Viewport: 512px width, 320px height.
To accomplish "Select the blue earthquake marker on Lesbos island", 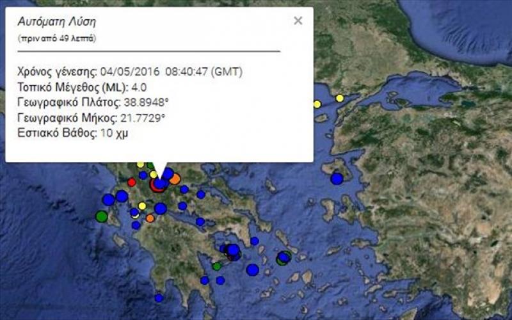I will [337, 179].
